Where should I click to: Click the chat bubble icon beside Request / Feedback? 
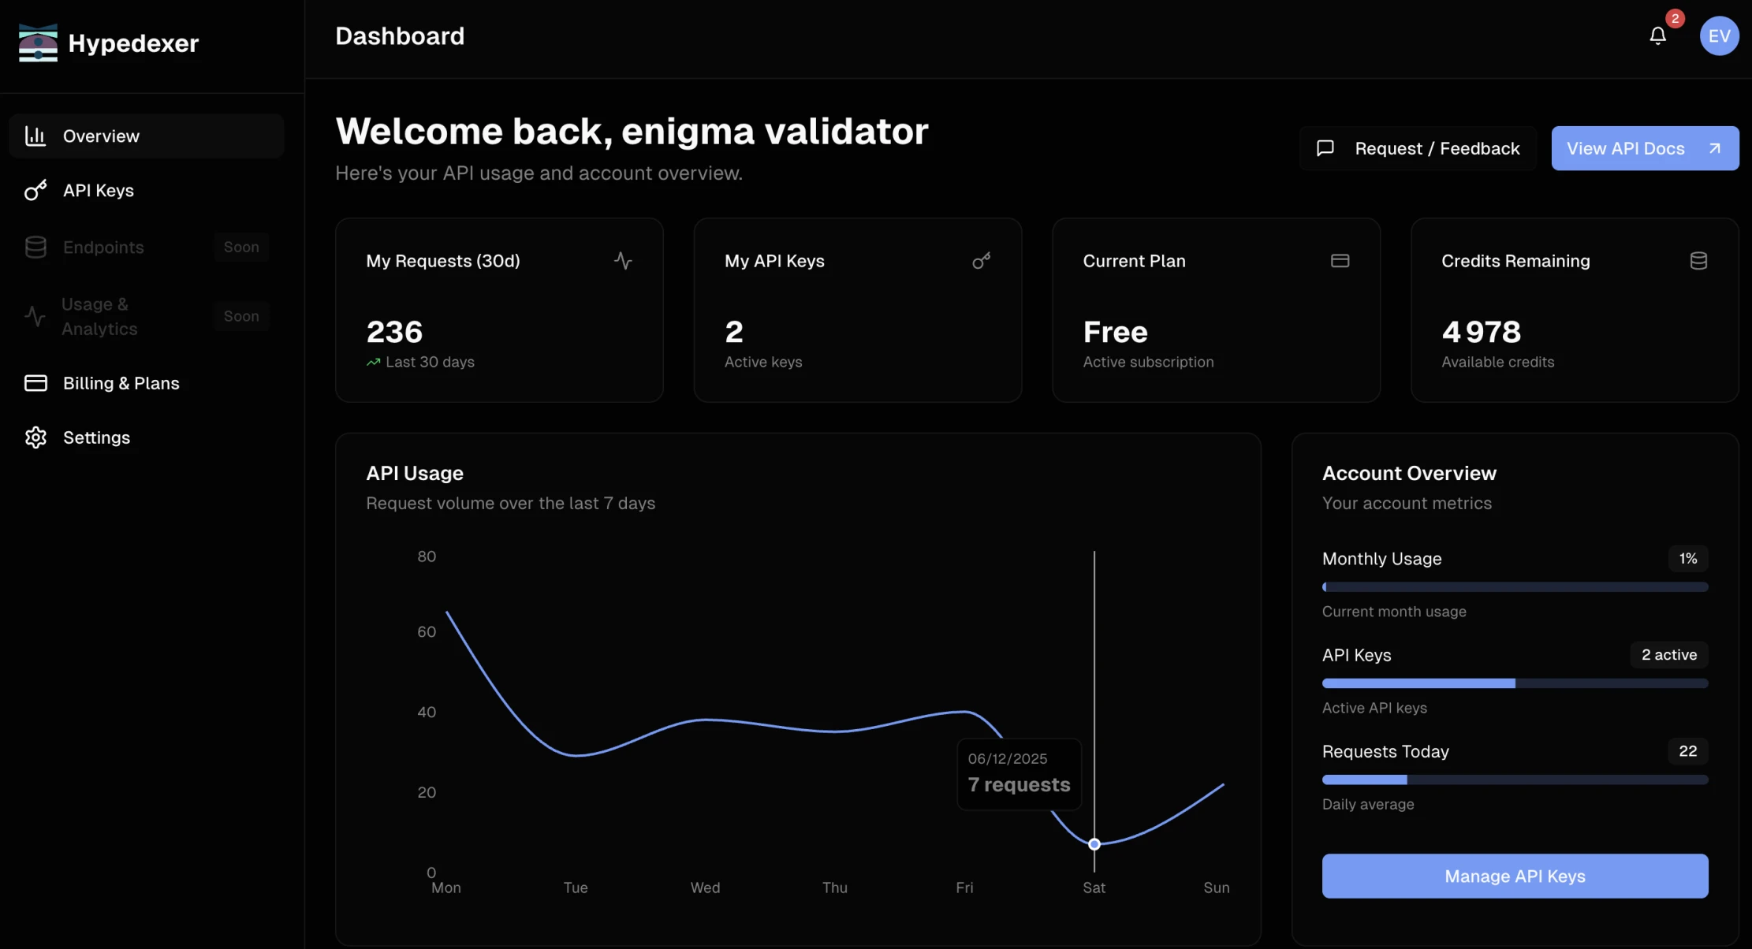point(1325,148)
